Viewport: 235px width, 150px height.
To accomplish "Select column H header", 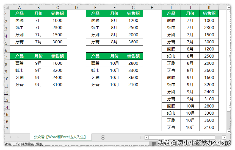I will coord(152,8).
